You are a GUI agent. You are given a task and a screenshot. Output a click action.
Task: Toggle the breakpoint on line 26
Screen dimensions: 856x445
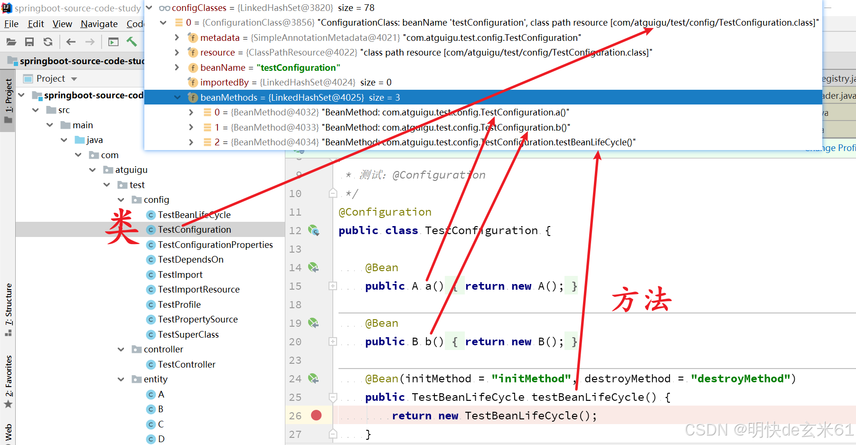[x=316, y=416]
